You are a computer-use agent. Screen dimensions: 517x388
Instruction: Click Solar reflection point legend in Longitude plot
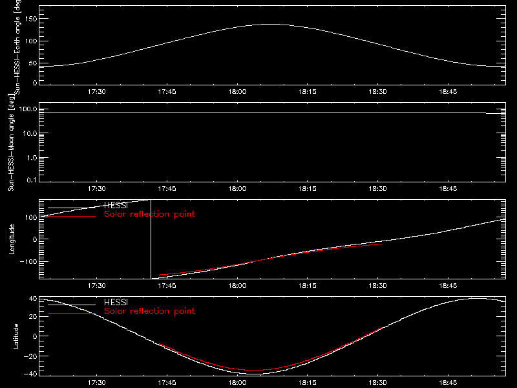coord(149,214)
